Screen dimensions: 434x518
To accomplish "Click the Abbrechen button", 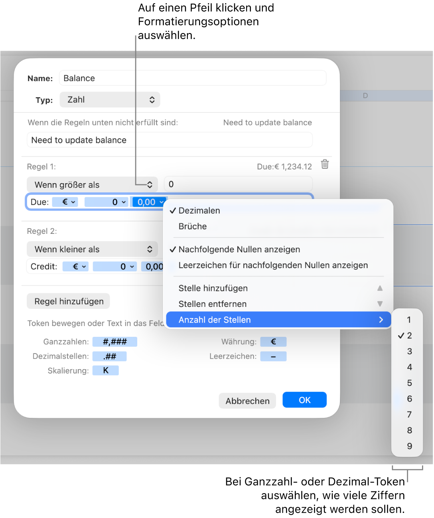I will (x=247, y=401).
